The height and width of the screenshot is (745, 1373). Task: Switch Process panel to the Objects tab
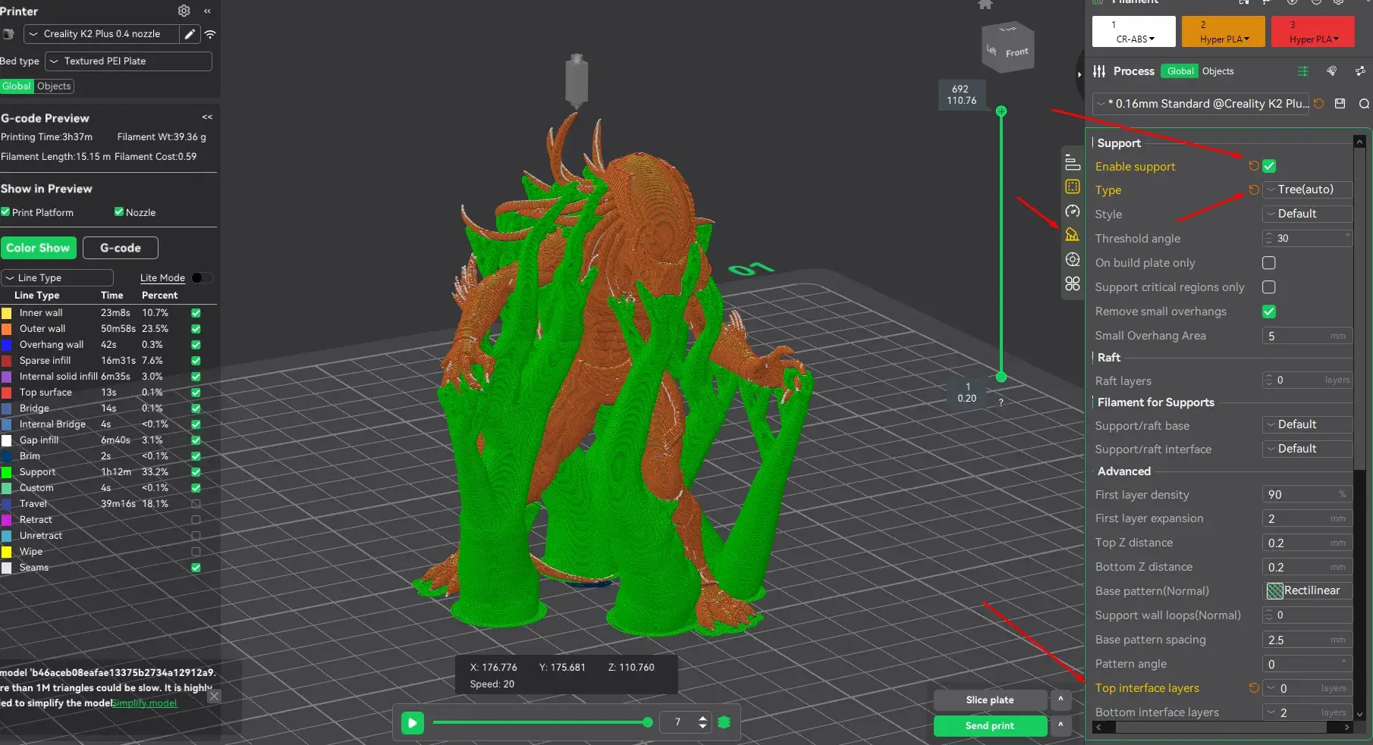coord(1217,71)
